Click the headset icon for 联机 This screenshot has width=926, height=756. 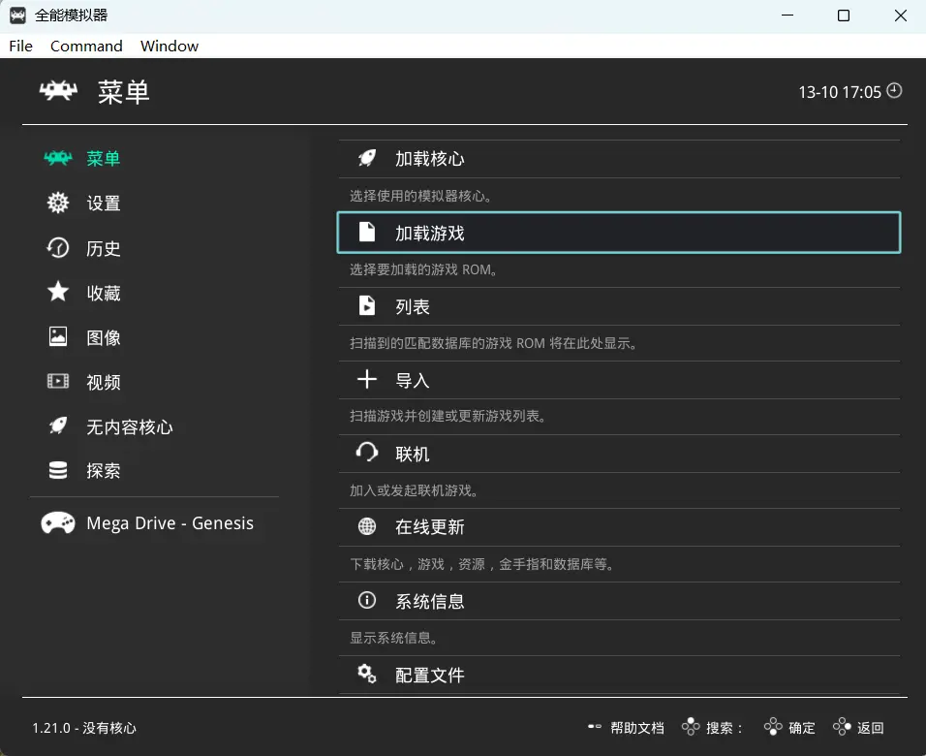pos(367,454)
